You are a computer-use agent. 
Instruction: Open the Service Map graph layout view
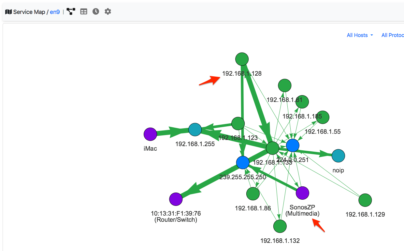(x=71, y=11)
